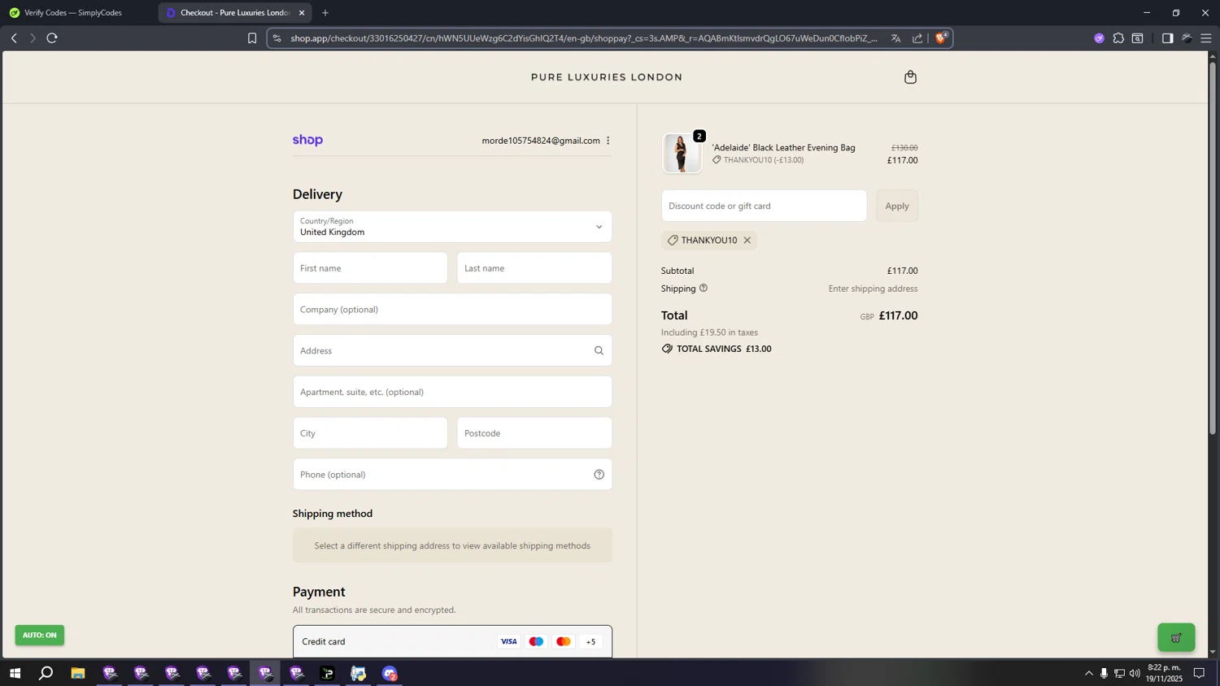Open the notification center icon
Screen dimensions: 1220x686
1199,673
